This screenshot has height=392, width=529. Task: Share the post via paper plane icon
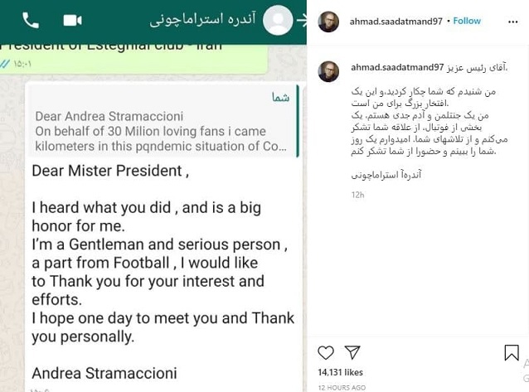[352, 353]
